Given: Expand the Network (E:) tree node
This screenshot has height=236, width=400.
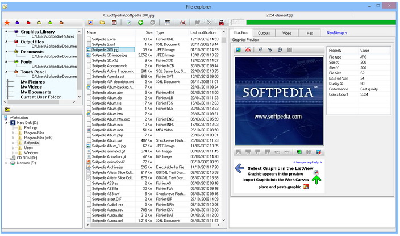Looking at the screenshot, I should point(7,163).
